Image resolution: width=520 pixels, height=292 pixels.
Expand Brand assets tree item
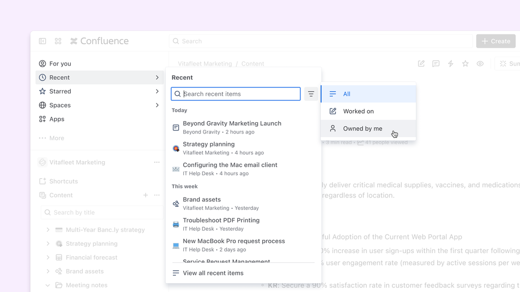click(48, 271)
